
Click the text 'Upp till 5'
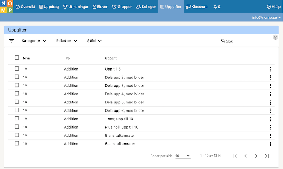tap(112, 69)
